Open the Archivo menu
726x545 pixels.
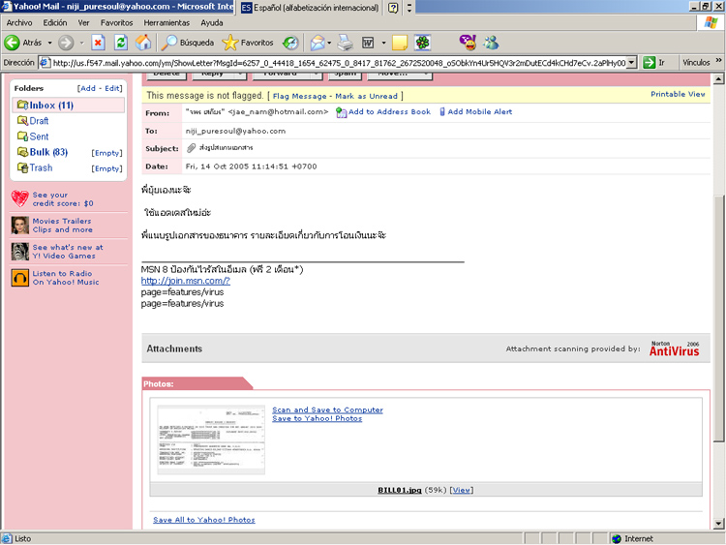pyautogui.click(x=19, y=22)
